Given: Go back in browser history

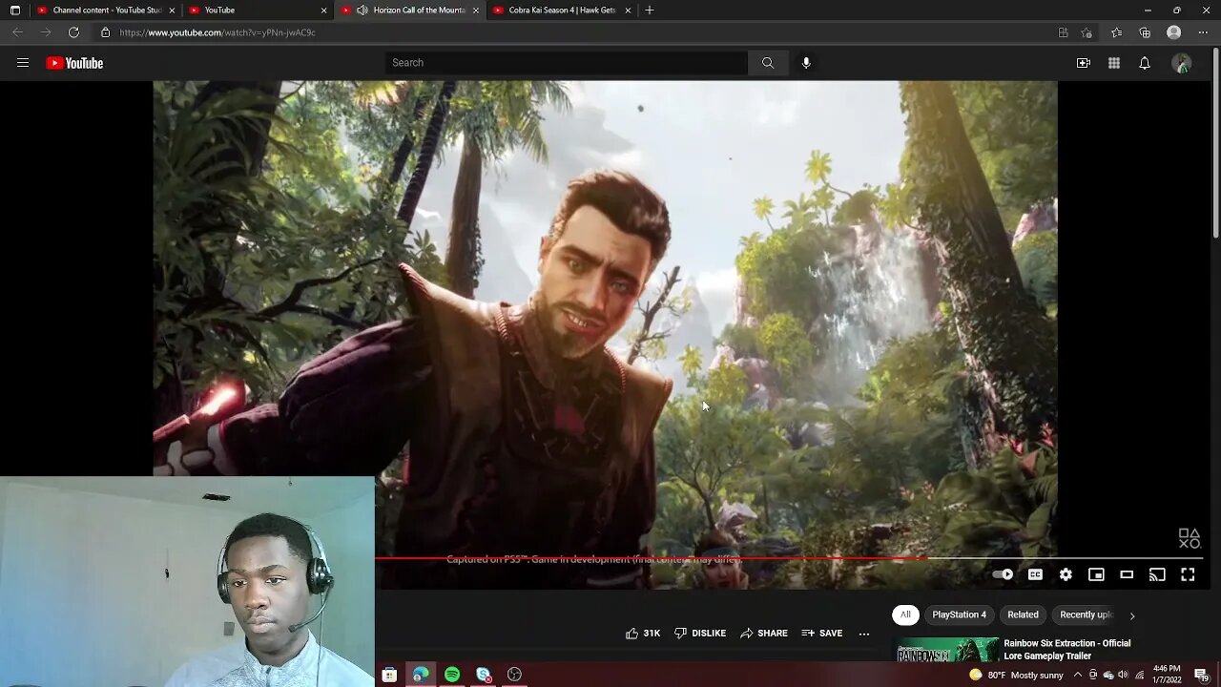Looking at the screenshot, I should point(17,32).
